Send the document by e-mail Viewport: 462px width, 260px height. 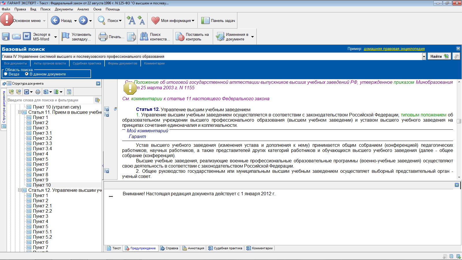click(x=16, y=36)
